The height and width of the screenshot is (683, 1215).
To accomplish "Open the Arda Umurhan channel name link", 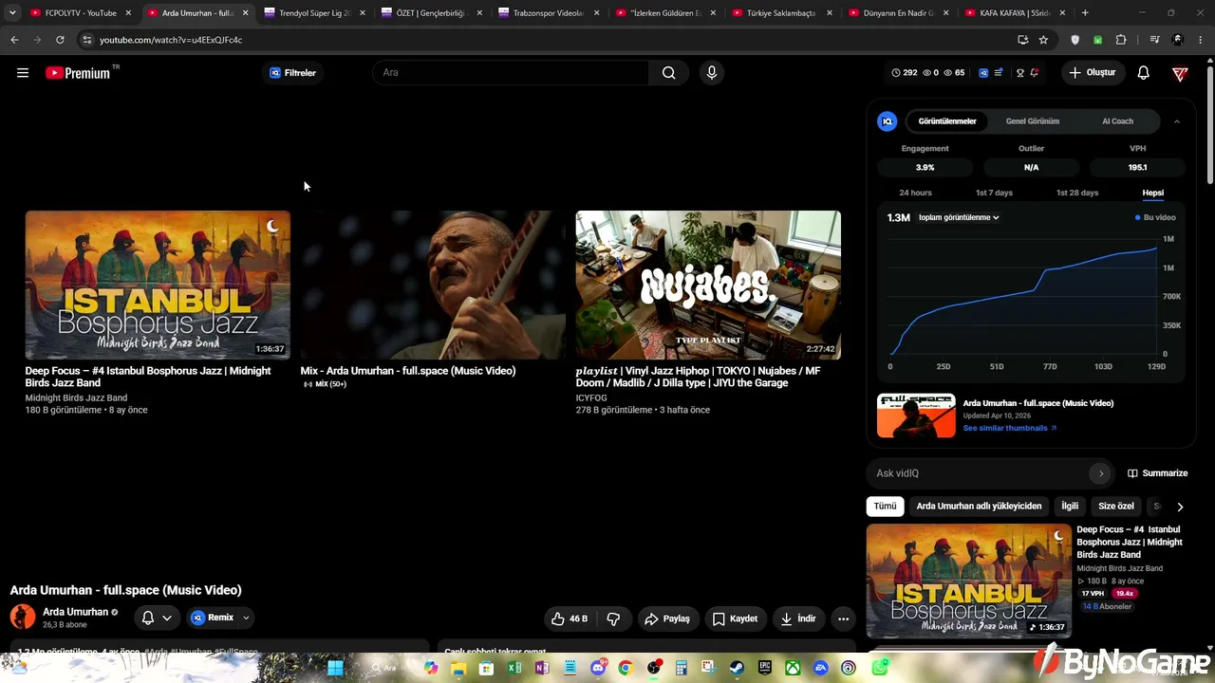I will click(76, 612).
